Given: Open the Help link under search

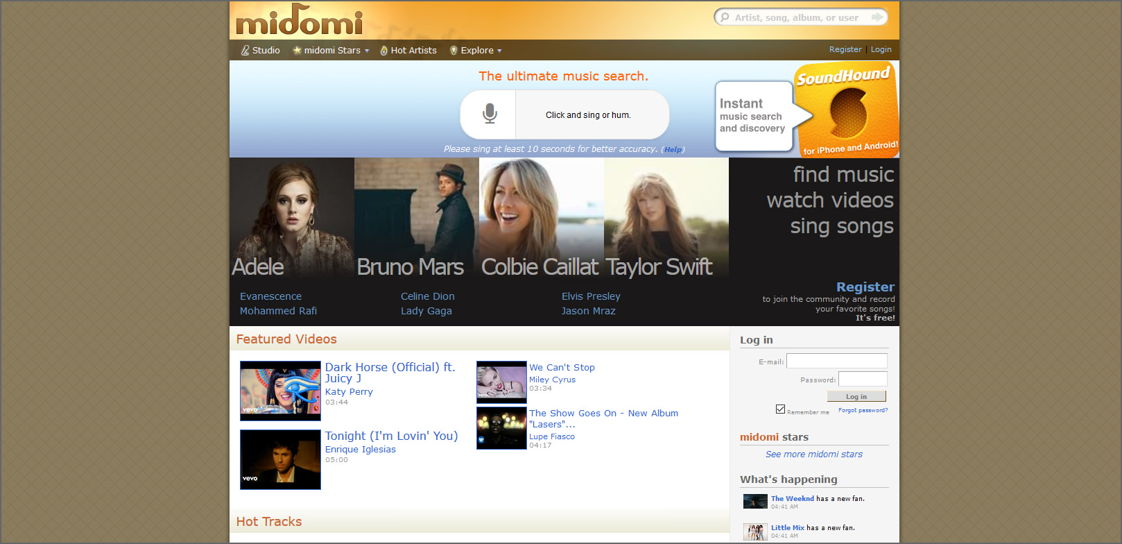Looking at the screenshot, I should pyautogui.click(x=673, y=149).
